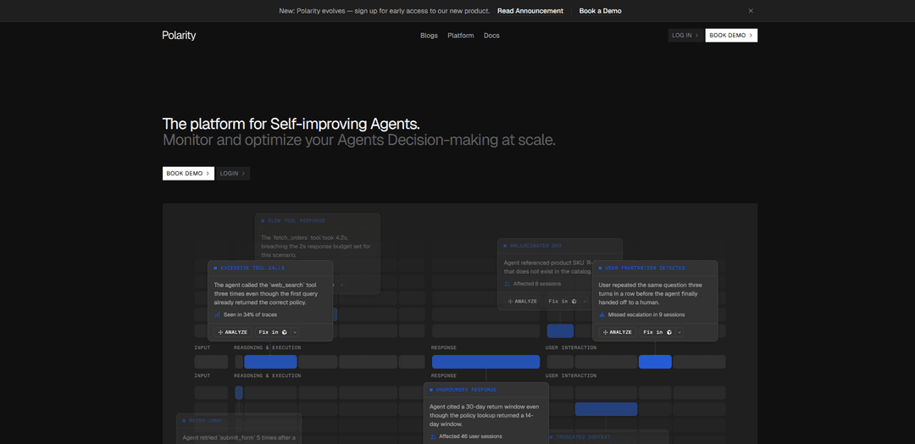
Task: Click the Polarity logo
Action: click(179, 36)
